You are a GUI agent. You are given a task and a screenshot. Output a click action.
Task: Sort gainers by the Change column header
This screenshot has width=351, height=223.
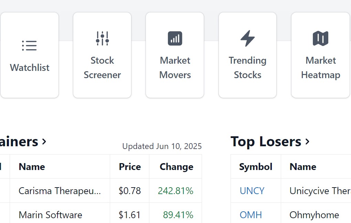coord(176,167)
